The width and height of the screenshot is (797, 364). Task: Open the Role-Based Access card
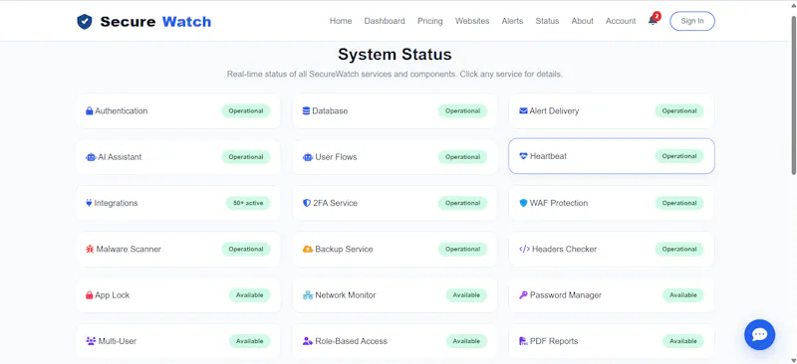[395, 341]
